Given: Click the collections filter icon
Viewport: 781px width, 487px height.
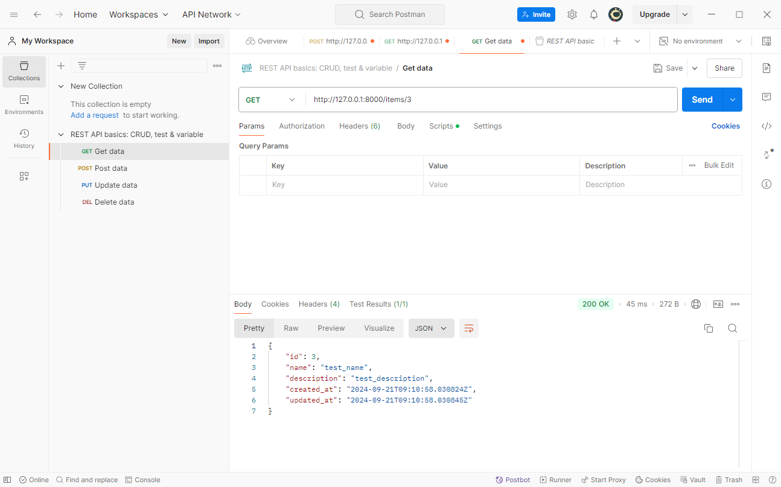Looking at the screenshot, I should 82,66.
